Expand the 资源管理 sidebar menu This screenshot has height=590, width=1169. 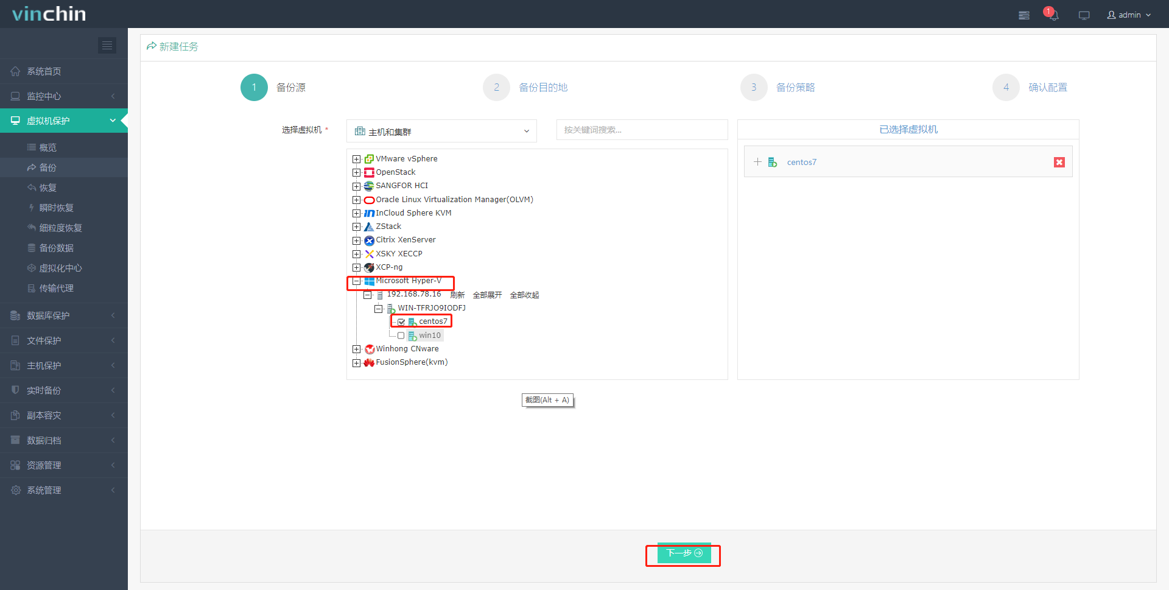64,465
